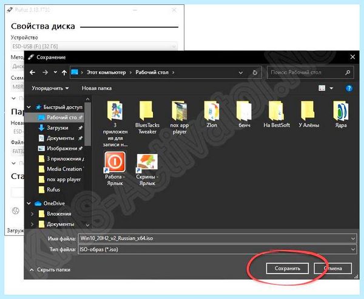
Task: Open 'Тип файла' ISO-образ dropdown
Action: pyautogui.click(x=217, y=249)
